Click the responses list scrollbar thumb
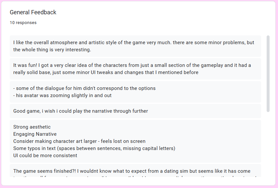Viewport: 278px width, 188px height. coord(268,74)
